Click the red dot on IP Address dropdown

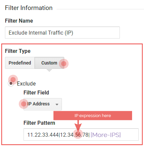(x=24, y=104)
